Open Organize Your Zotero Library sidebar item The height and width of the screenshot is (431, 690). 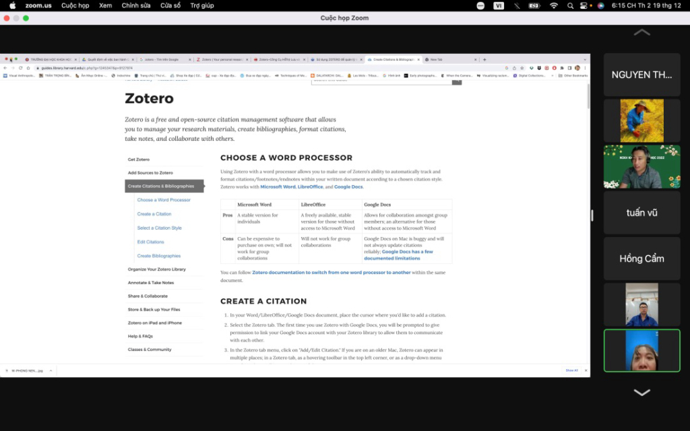click(x=156, y=269)
